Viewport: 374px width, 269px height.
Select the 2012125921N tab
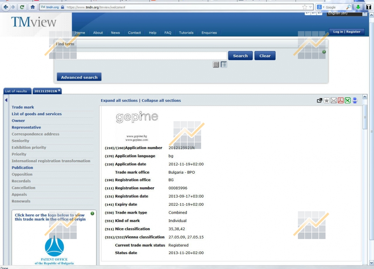coord(45,91)
